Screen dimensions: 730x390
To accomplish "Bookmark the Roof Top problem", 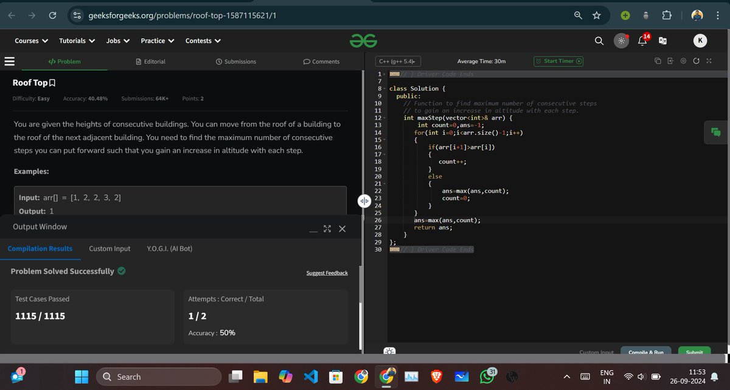I will (52, 83).
